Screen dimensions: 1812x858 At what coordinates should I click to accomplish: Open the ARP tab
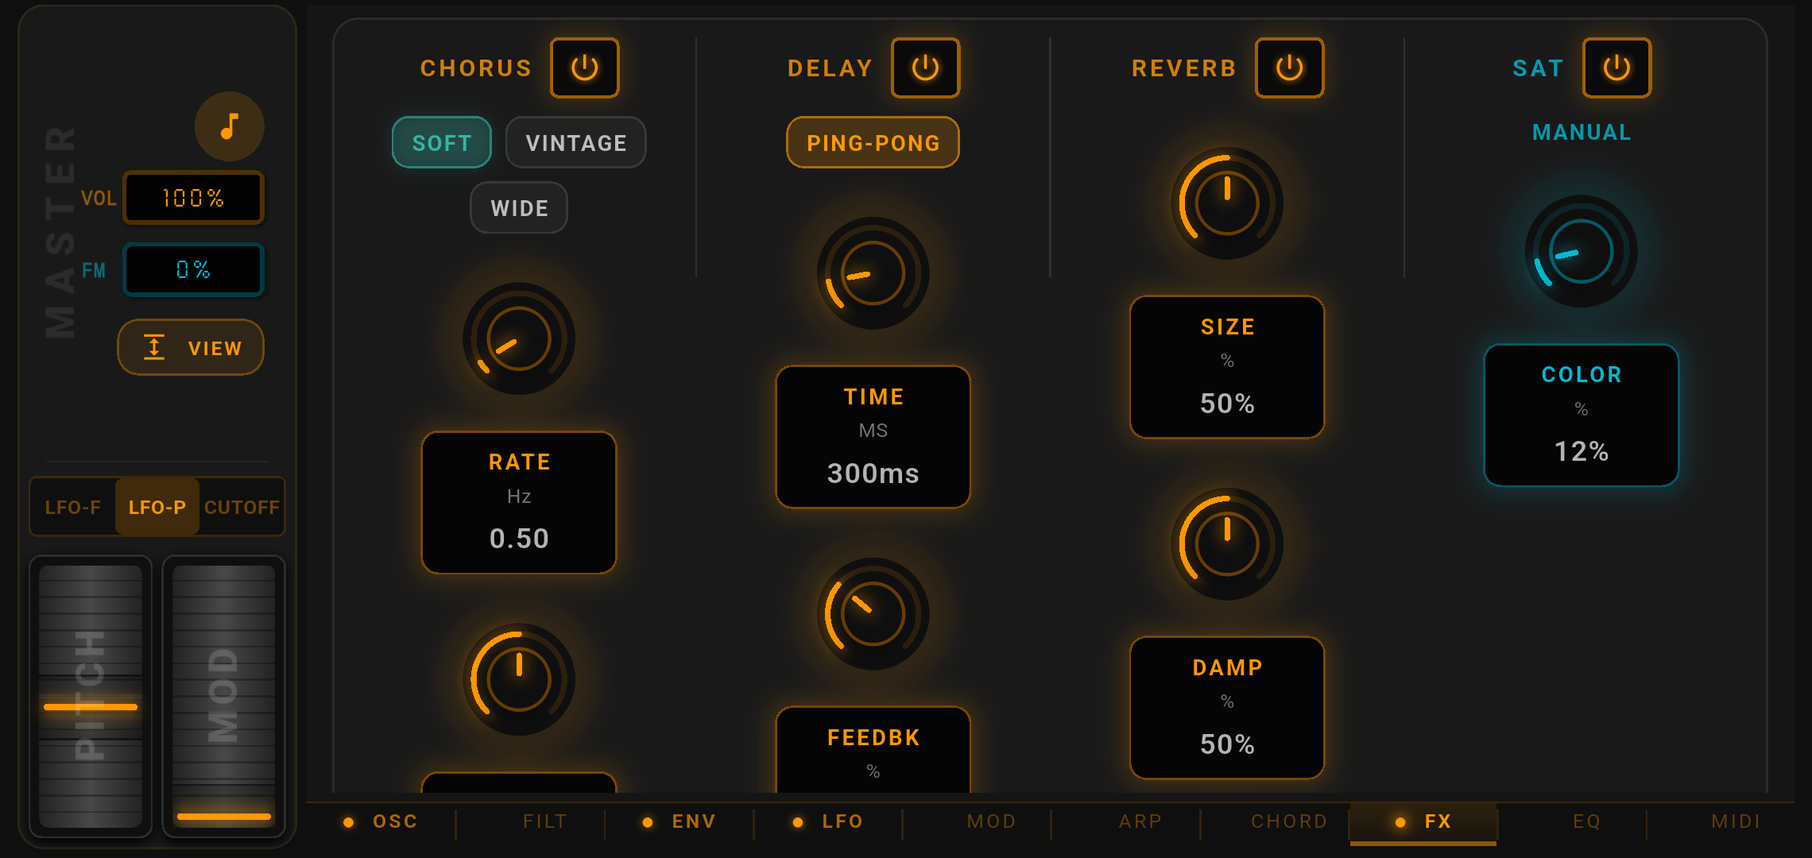1140,821
